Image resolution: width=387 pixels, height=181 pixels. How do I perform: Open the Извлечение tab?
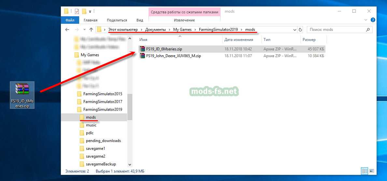(x=184, y=20)
